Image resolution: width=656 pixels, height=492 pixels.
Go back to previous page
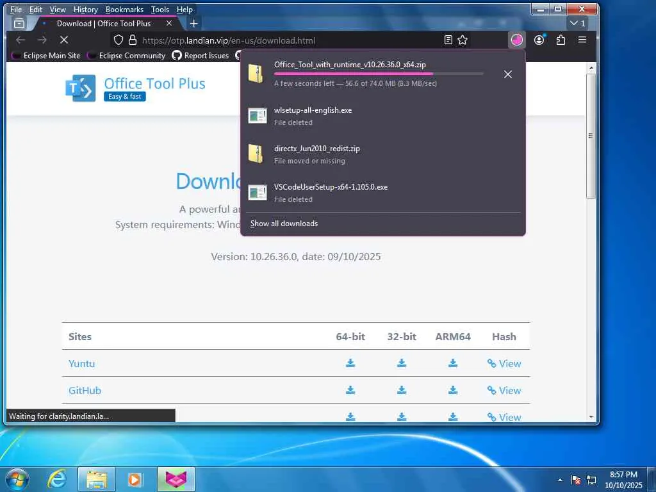[x=20, y=40]
